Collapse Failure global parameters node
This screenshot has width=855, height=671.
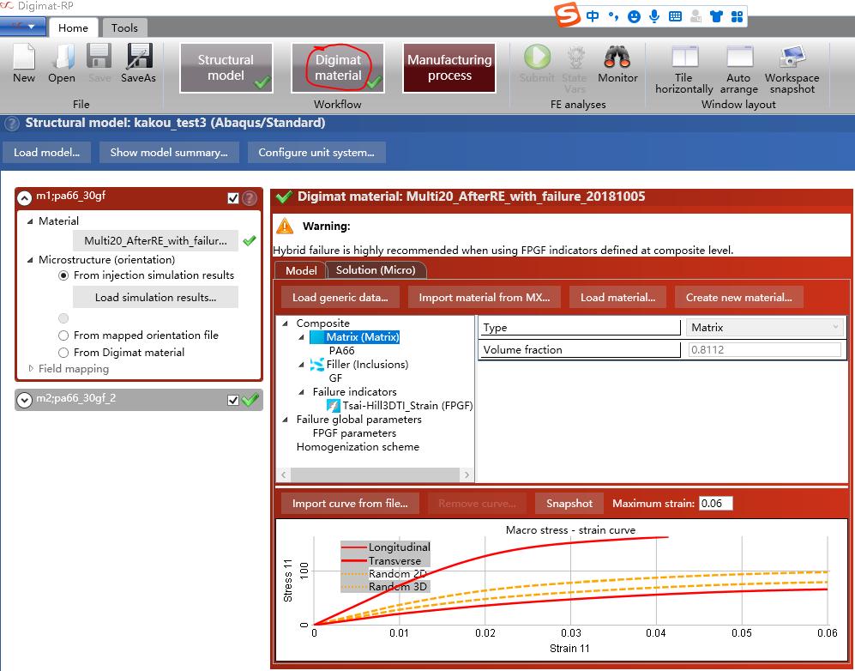286,420
